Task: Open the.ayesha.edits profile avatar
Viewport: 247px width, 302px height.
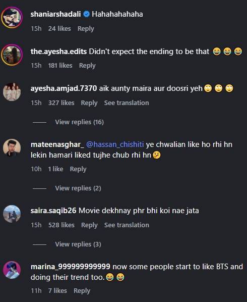Action: (x=12, y=55)
